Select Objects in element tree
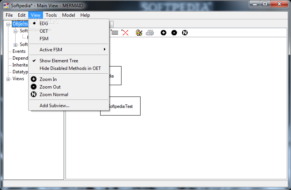The width and height of the screenshot is (291, 190). (20, 24)
